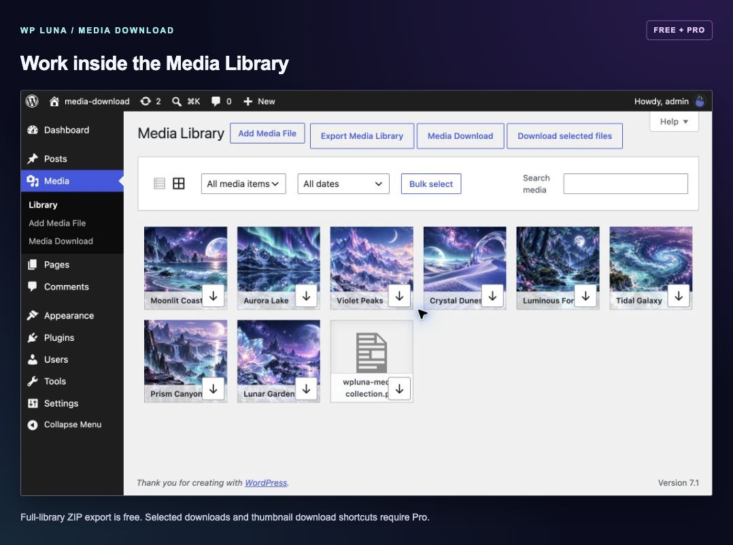
Task: Select Library in the Media submenu
Action: pos(43,205)
